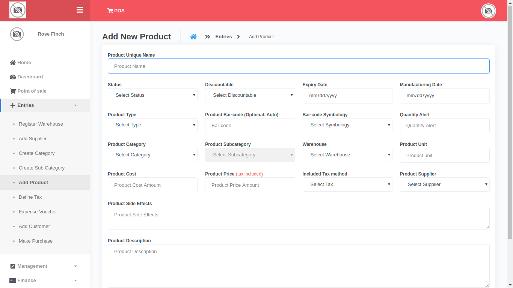Click the user avatar in top-right corner

(488, 11)
